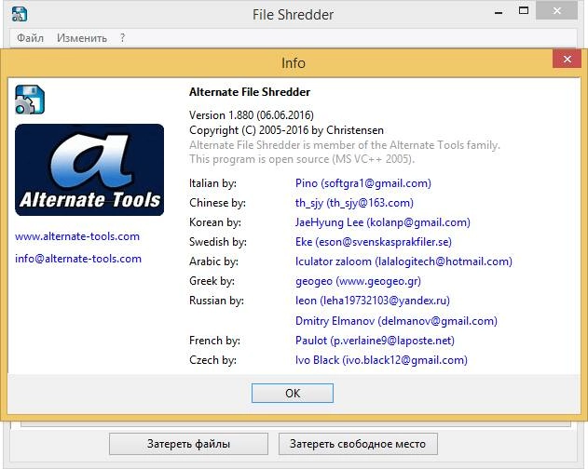Close the File Shredder main window
Viewport: 588px width, 469px height.
556,11
